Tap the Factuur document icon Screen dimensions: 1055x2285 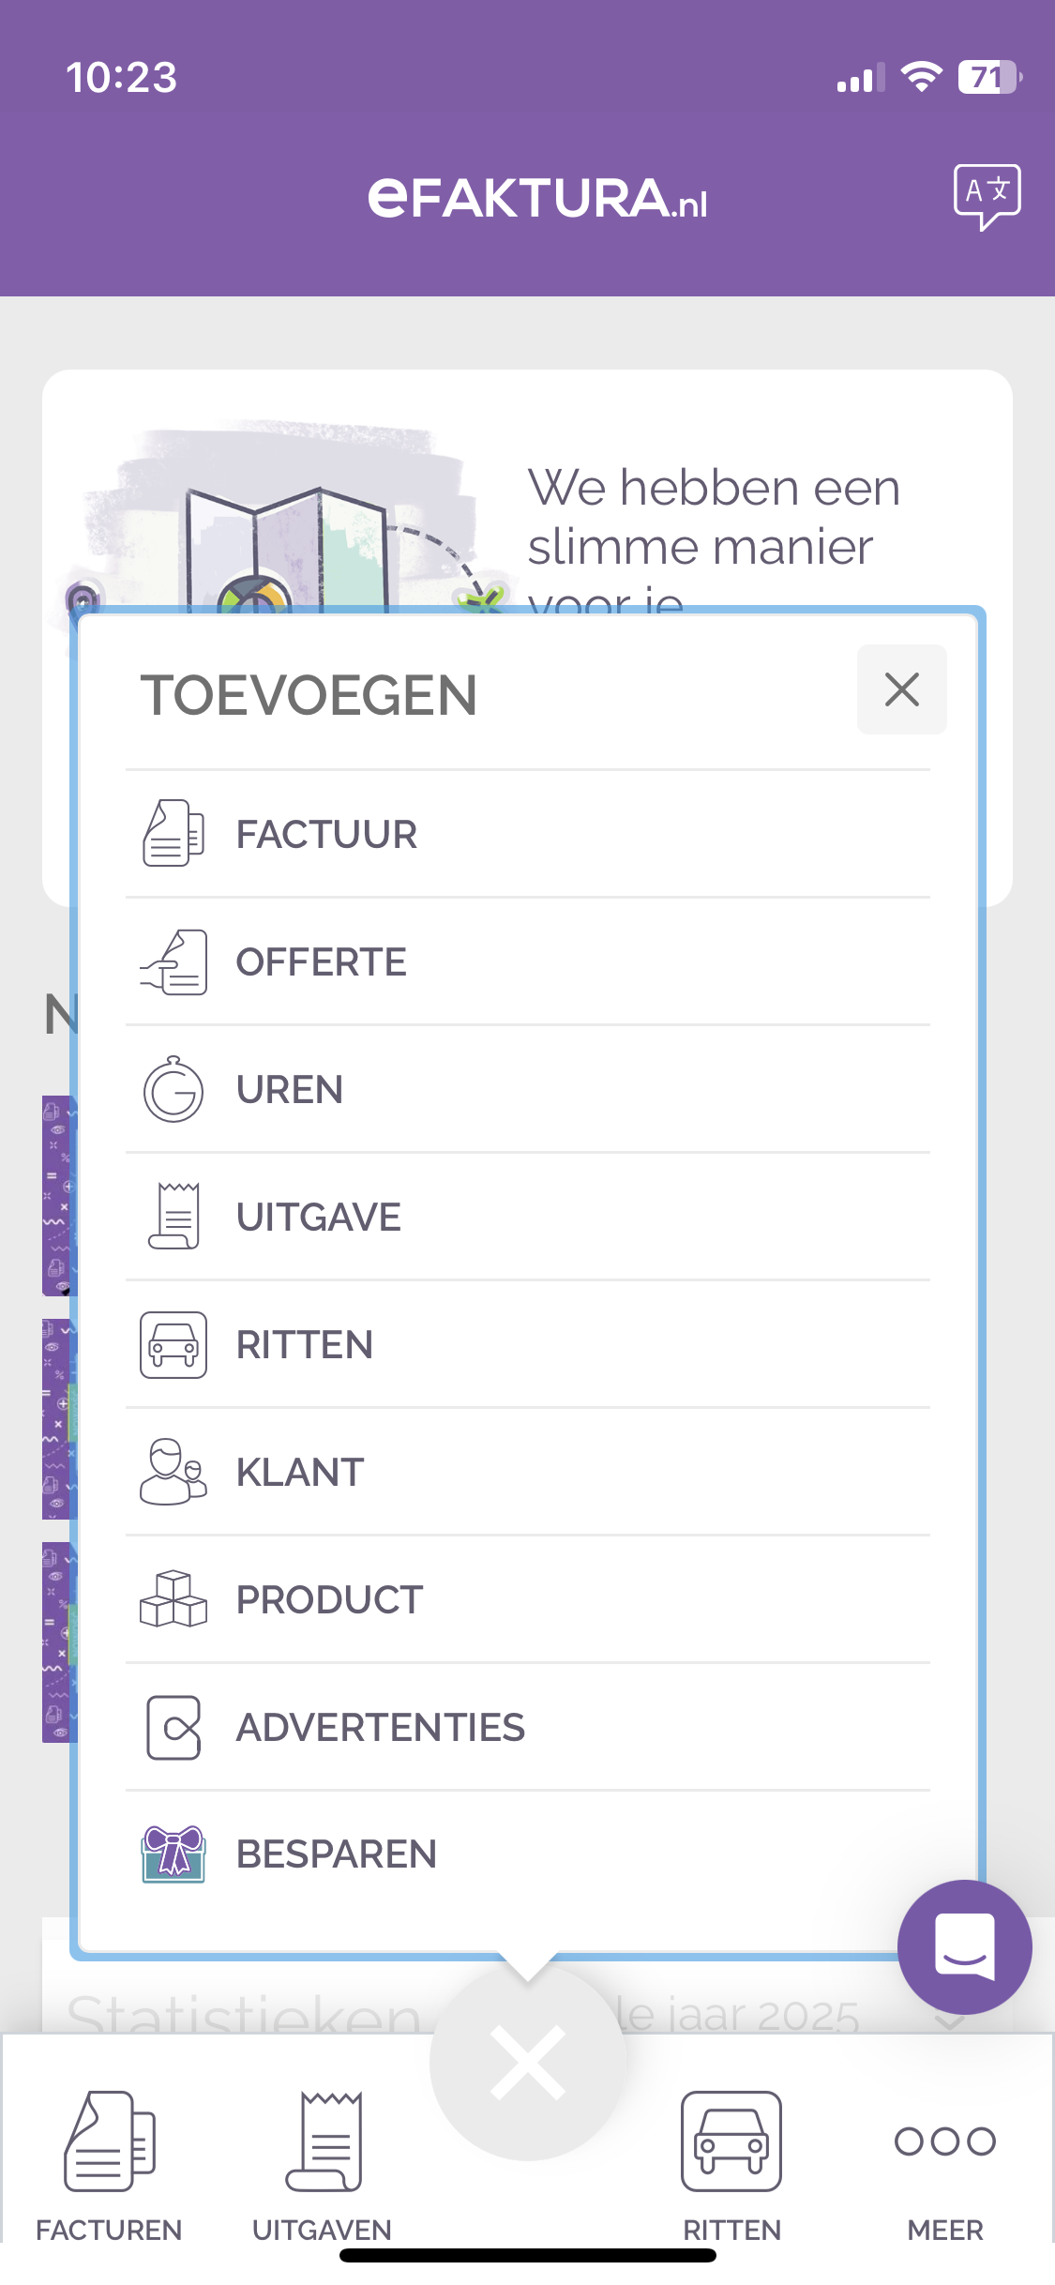point(173,833)
